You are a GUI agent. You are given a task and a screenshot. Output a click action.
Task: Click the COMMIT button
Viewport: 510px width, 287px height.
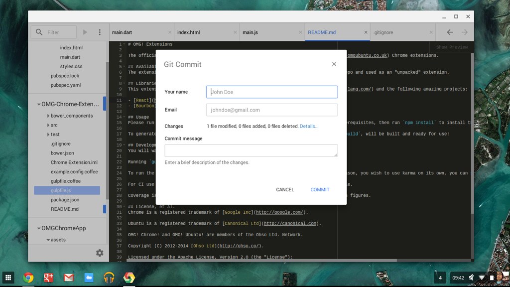(x=320, y=190)
